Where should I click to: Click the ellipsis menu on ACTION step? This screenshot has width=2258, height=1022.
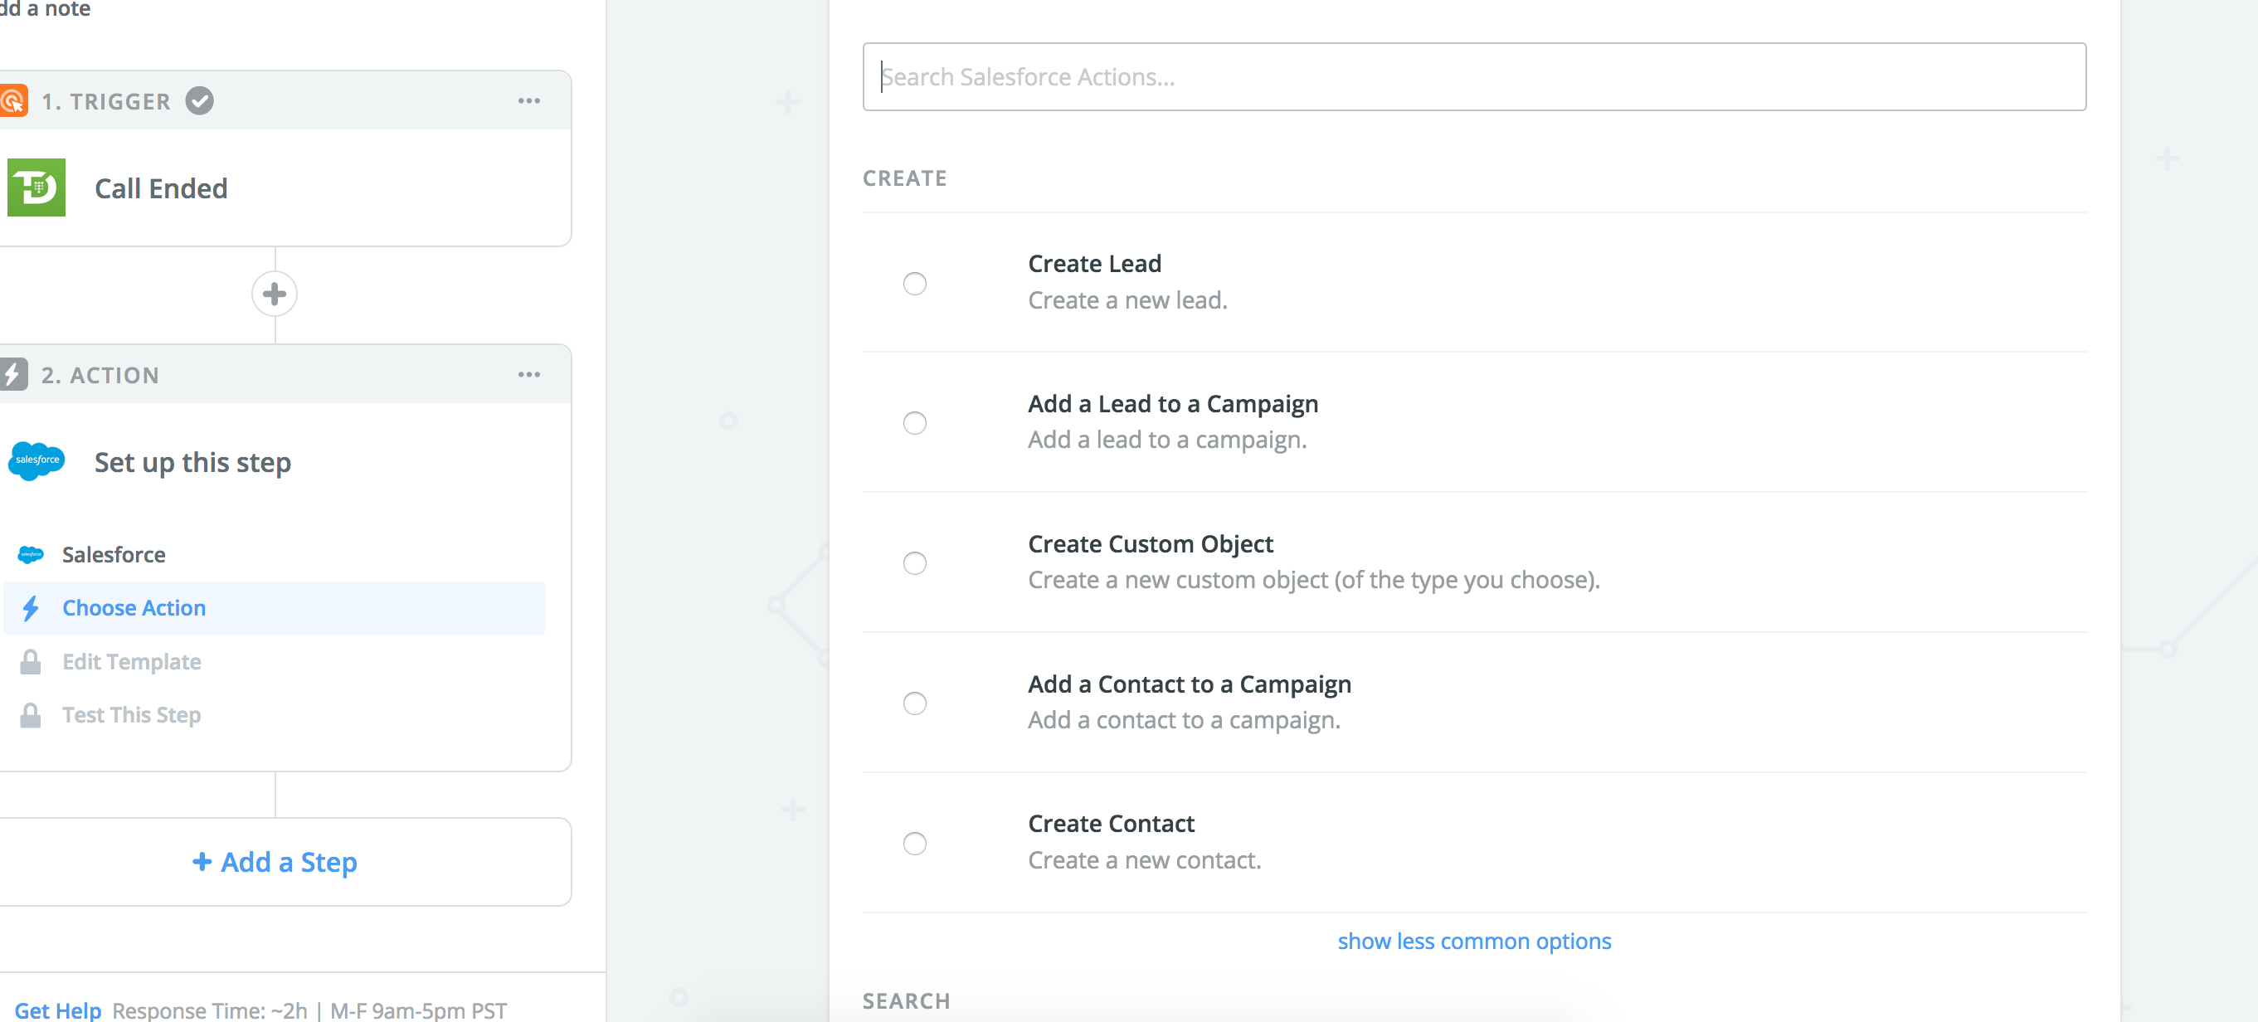530,376
